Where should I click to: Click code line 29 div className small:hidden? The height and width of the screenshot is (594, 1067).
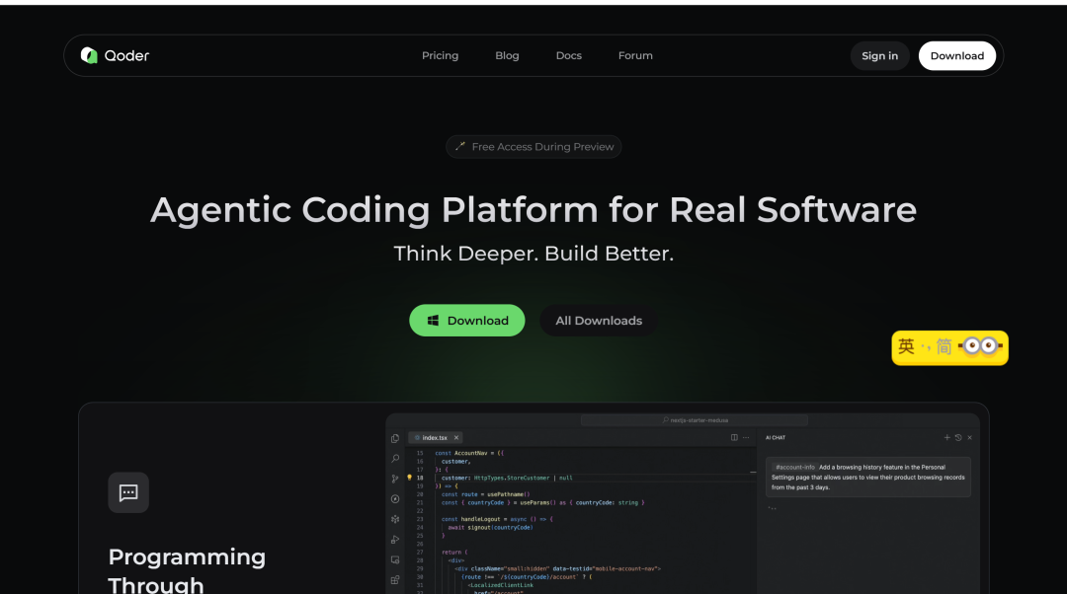pyautogui.click(x=557, y=569)
